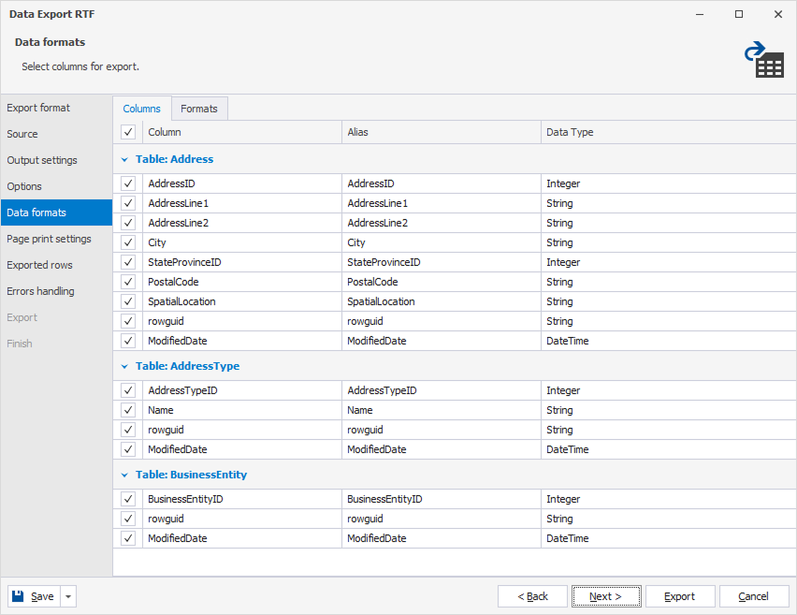Click the StateProvinceID alias cell
Image resolution: width=797 pixels, height=615 pixels.
[442, 262]
